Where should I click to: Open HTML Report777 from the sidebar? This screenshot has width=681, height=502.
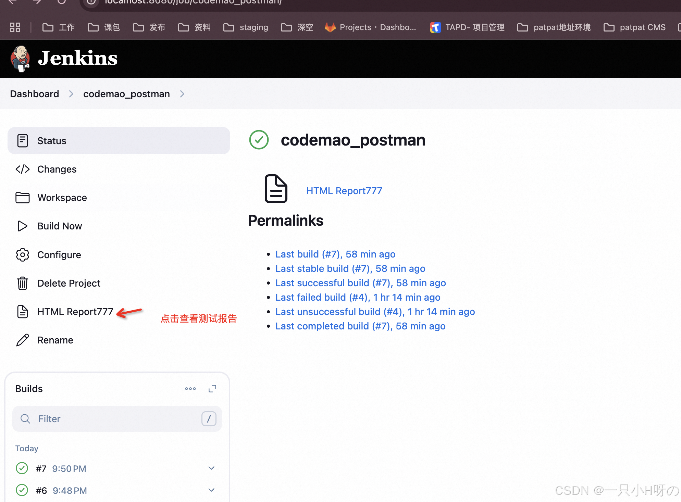(x=75, y=312)
